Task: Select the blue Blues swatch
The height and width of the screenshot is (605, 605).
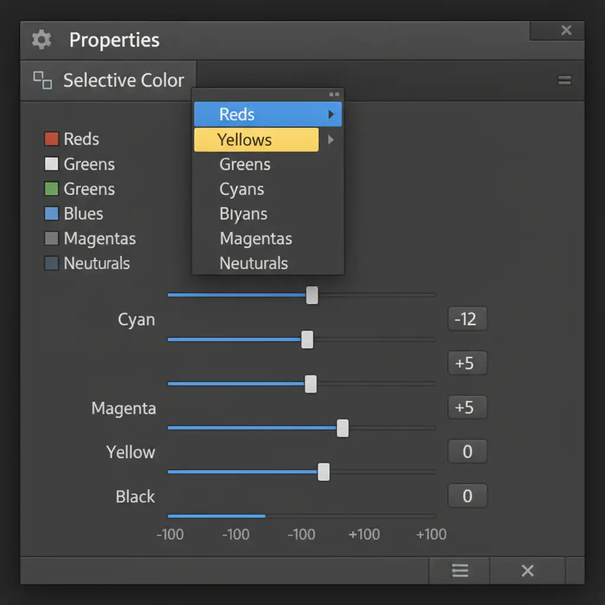Action: coord(51,213)
